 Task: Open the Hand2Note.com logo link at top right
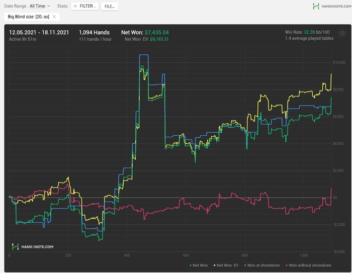(x=332, y=7)
